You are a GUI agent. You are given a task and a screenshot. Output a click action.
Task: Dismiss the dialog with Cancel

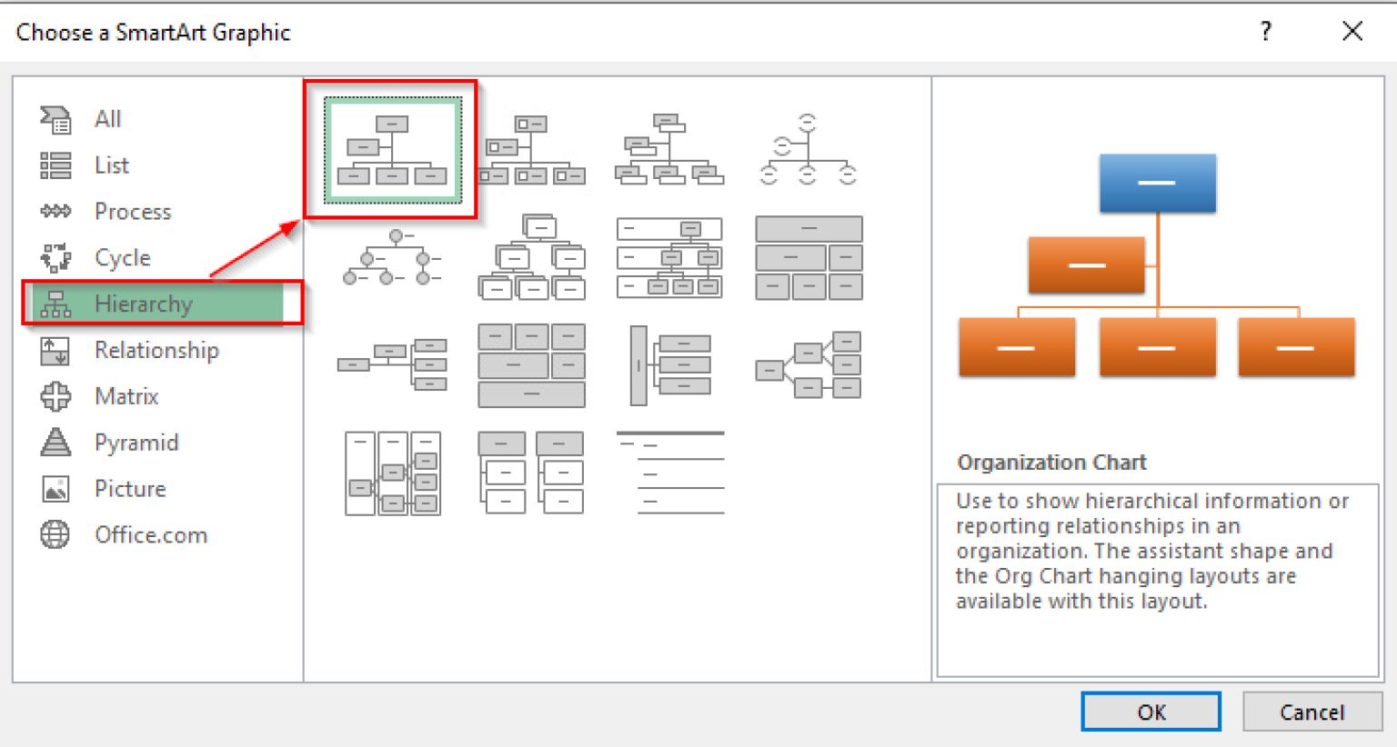[1312, 712]
